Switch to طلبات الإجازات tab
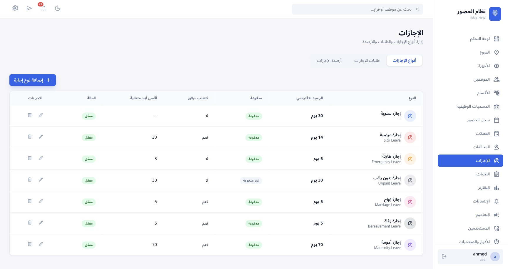508x269 pixels. click(367, 61)
